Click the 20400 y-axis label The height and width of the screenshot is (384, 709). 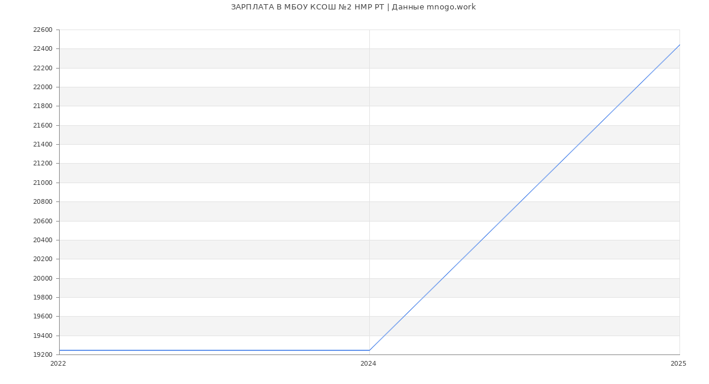click(x=43, y=240)
